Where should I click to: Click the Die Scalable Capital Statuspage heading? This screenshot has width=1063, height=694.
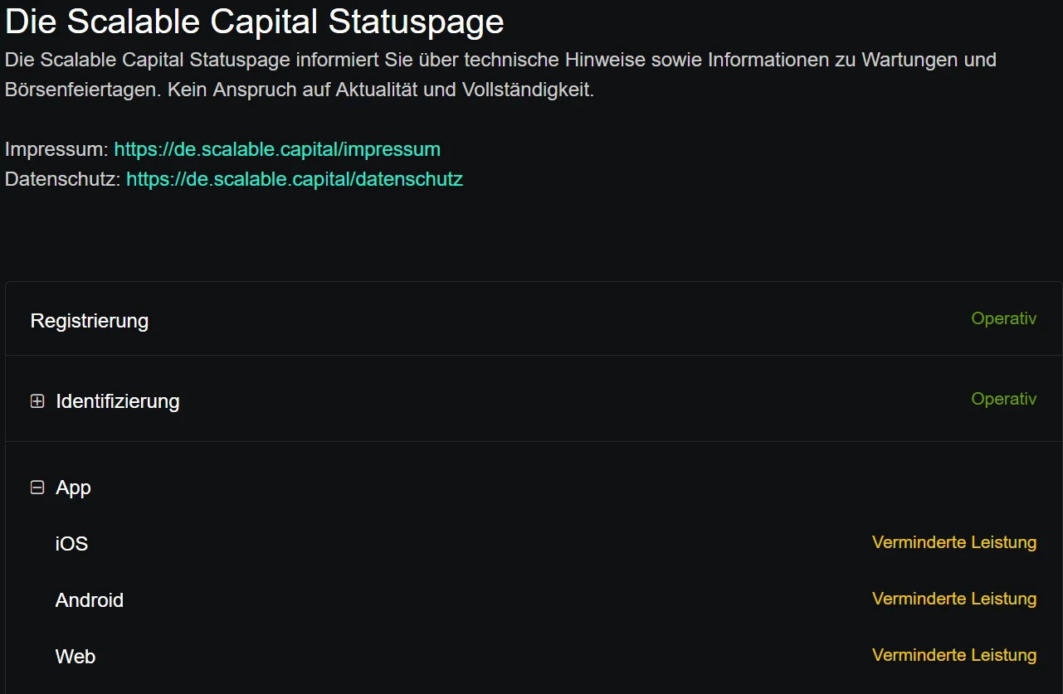point(254,22)
